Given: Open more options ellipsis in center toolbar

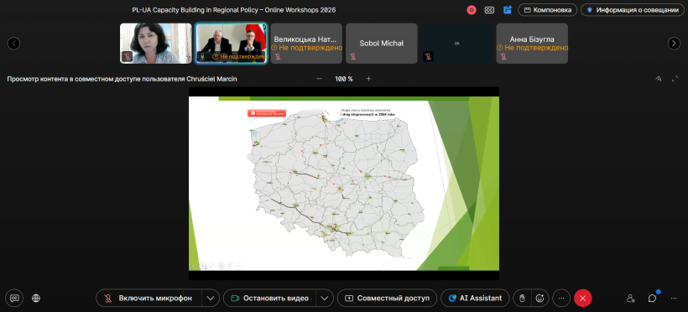Looking at the screenshot, I should coord(561,298).
